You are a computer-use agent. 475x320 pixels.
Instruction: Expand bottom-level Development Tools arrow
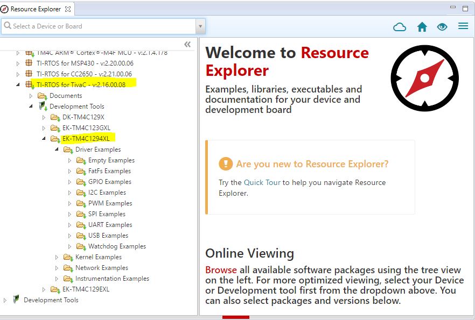click(x=5, y=300)
